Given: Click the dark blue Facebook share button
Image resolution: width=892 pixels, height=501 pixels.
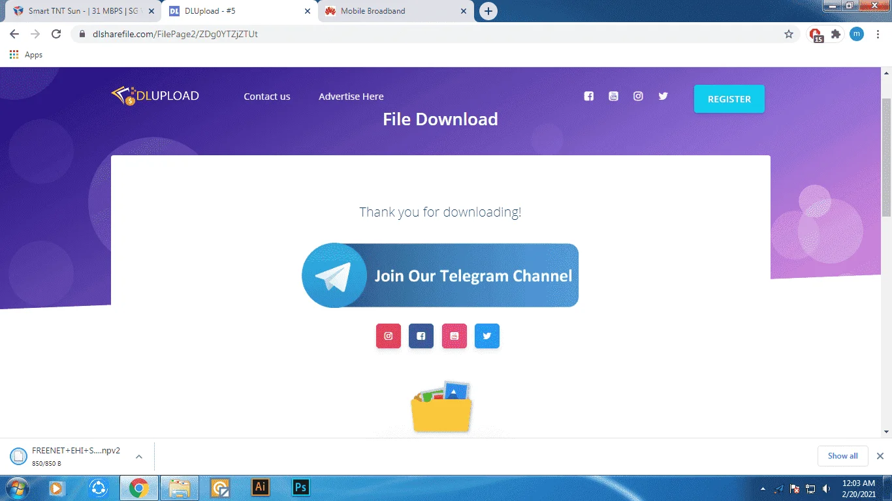Looking at the screenshot, I should [421, 336].
